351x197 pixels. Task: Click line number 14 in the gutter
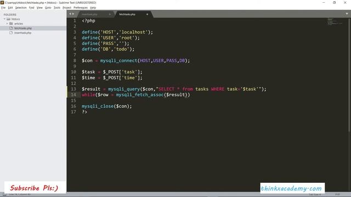tap(73, 95)
